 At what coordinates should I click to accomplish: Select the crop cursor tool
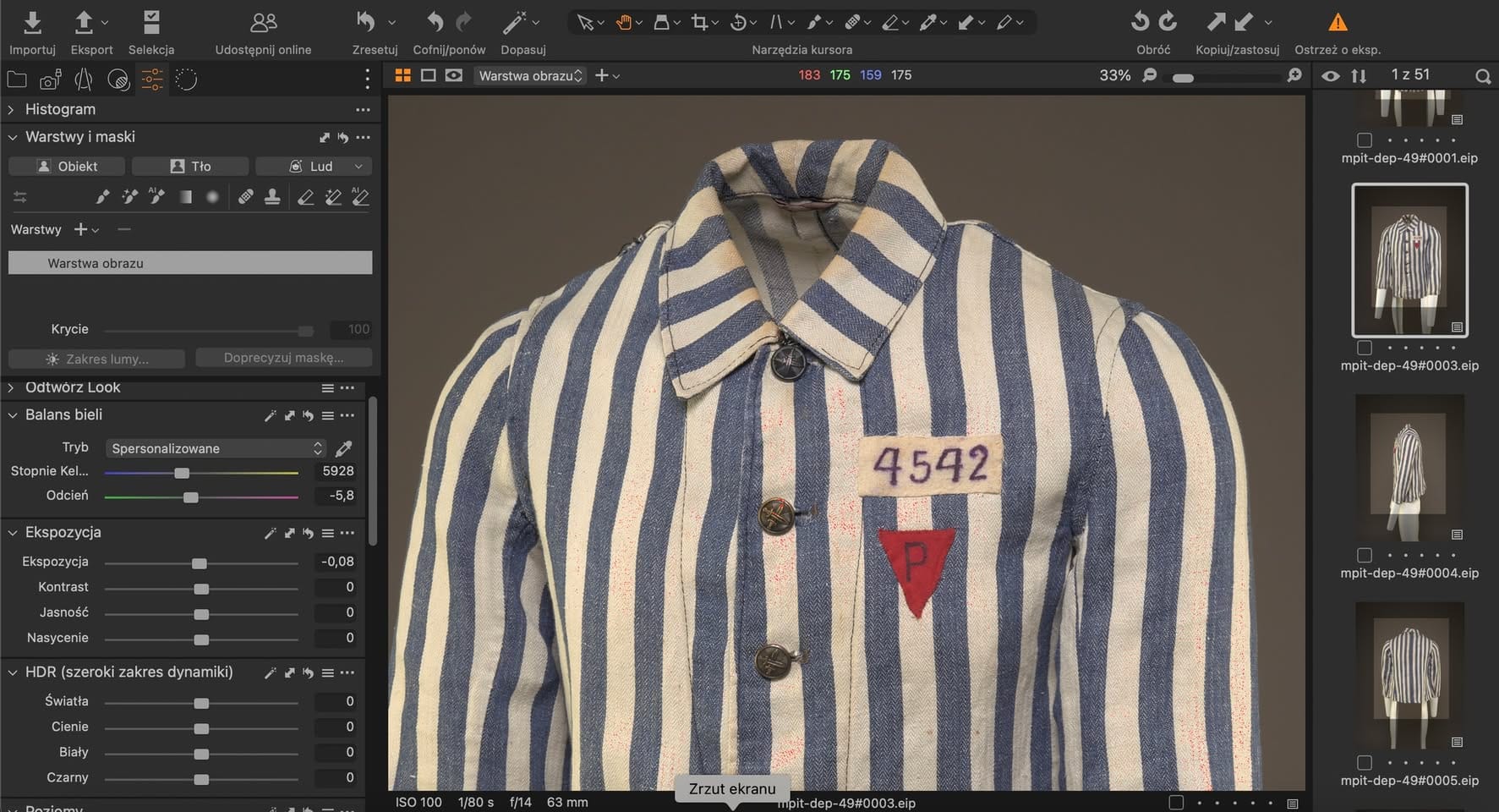point(699,23)
